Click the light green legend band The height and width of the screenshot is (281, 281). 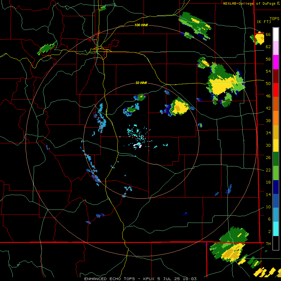[x=276, y=173]
